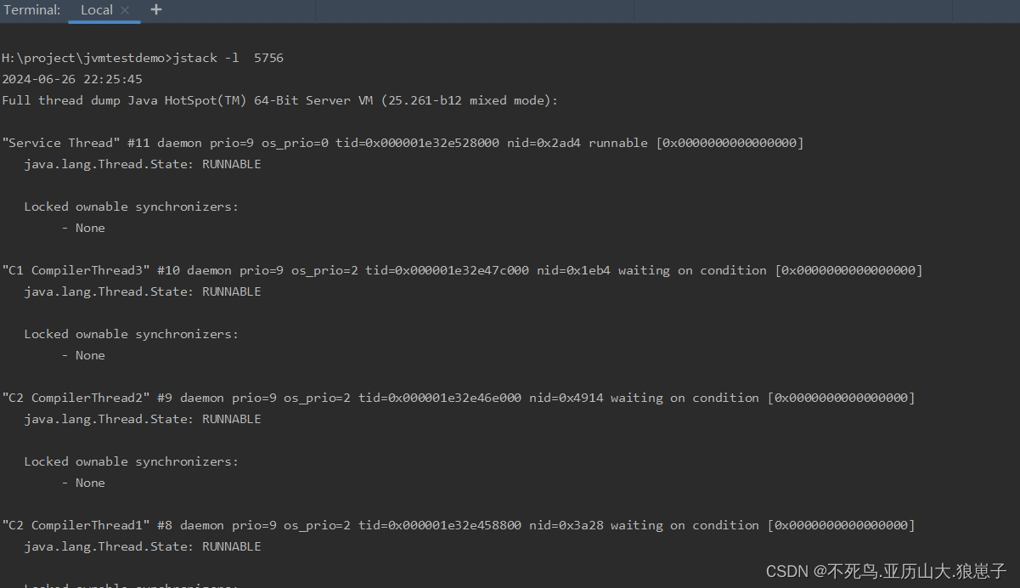Screen dimensions: 1020x588
Task: Click the process id 5756 in the command
Action: [268, 58]
